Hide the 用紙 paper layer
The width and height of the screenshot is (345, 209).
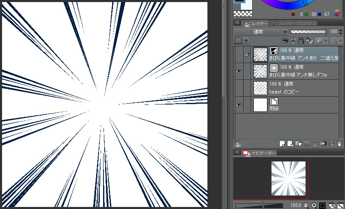click(239, 105)
